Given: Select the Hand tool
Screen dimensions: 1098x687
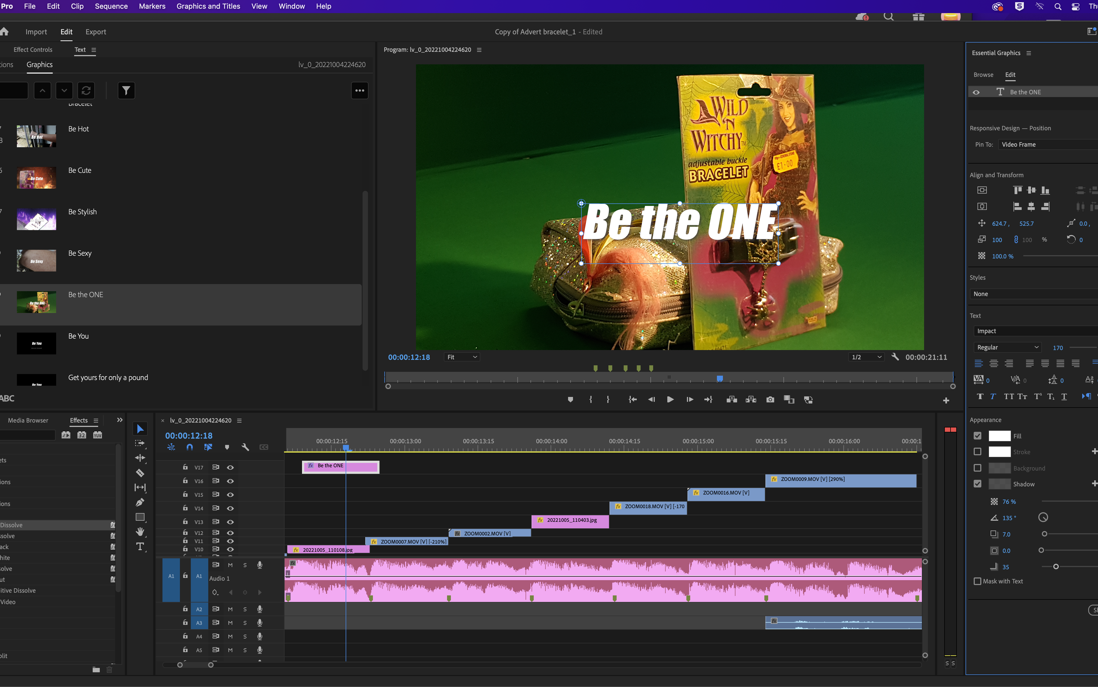Looking at the screenshot, I should [140, 532].
